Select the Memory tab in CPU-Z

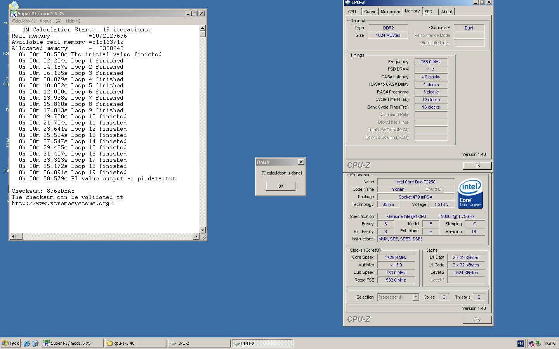tap(412, 11)
